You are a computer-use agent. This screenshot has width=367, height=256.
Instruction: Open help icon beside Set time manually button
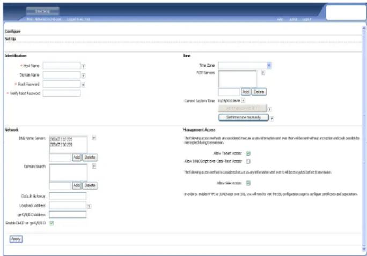tap(271, 119)
